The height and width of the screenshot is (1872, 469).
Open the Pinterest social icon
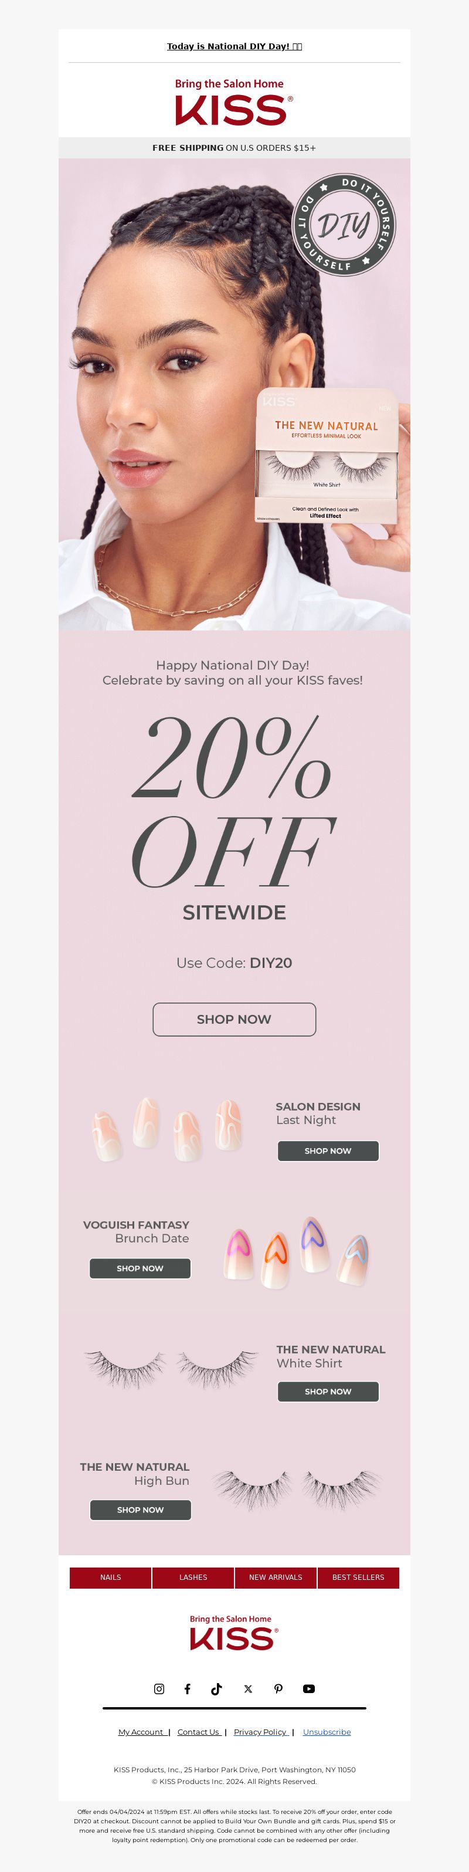click(x=278, y=1689)
